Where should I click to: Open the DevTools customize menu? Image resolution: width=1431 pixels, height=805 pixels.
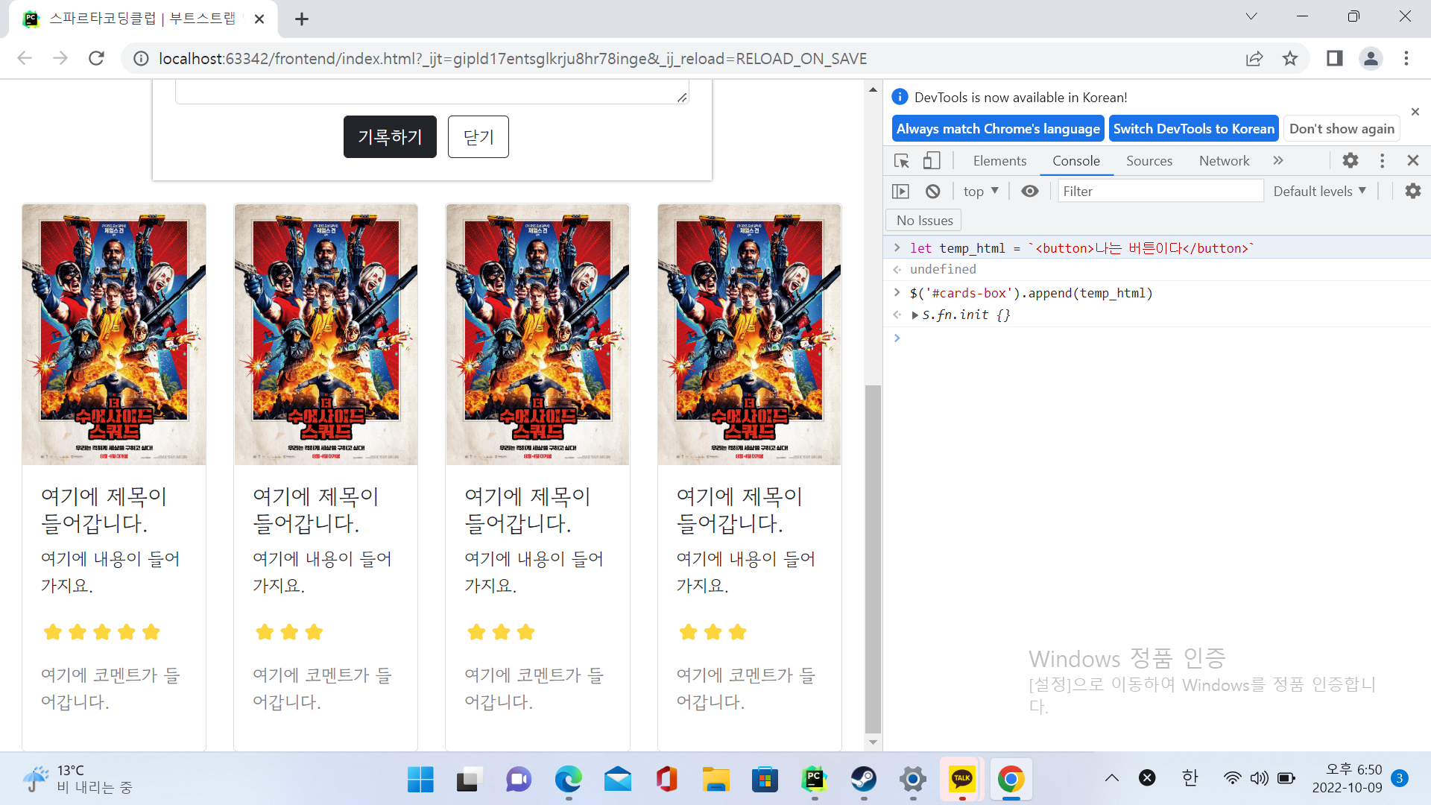(1382, 160)
